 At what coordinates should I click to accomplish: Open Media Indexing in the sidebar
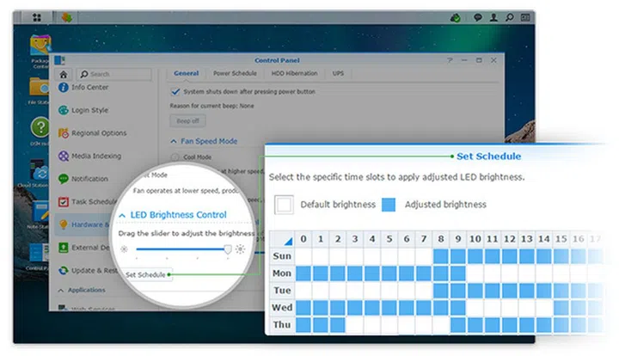[x=90, y=156]
